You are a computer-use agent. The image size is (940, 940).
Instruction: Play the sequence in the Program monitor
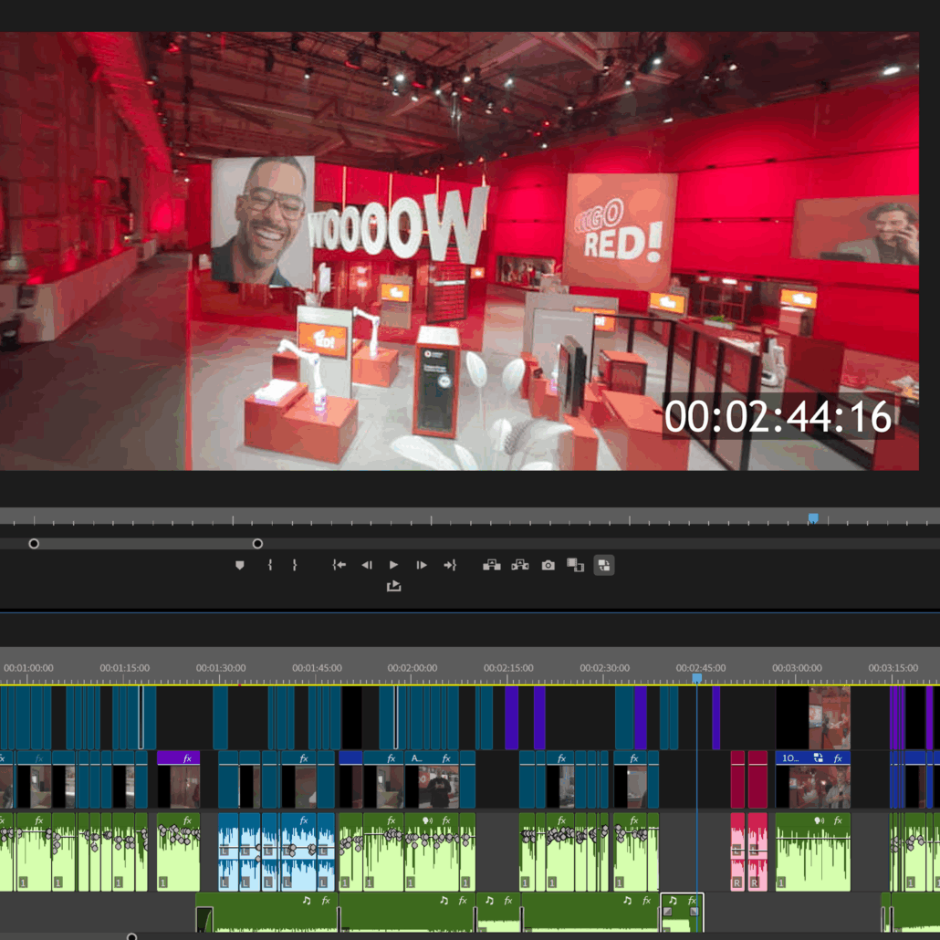pos(394,565)
